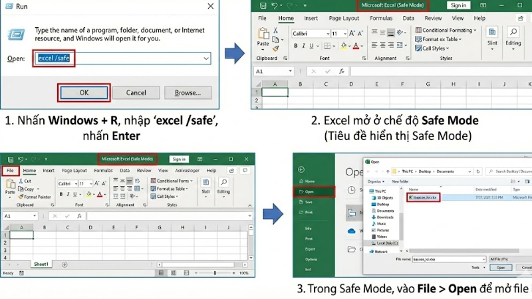Click the Share icon in step 2 Excel ribbon
The height and width of the screenshot is (299, 532).
point(521,19)
